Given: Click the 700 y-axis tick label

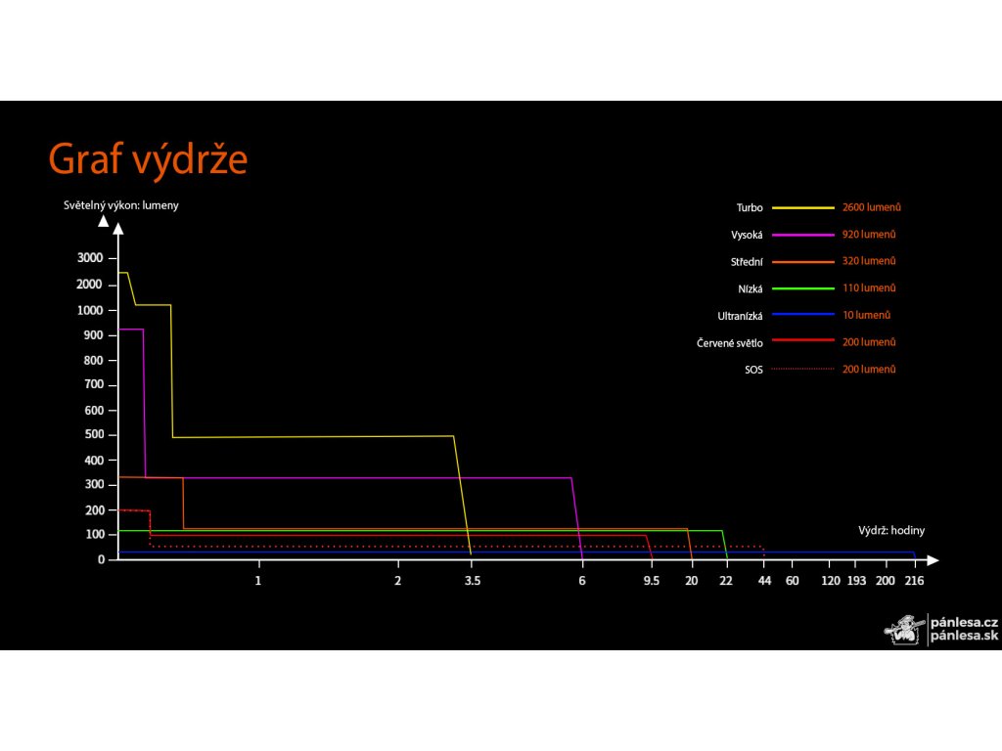Looking at the screenshot, I should (x=93, y=384).
